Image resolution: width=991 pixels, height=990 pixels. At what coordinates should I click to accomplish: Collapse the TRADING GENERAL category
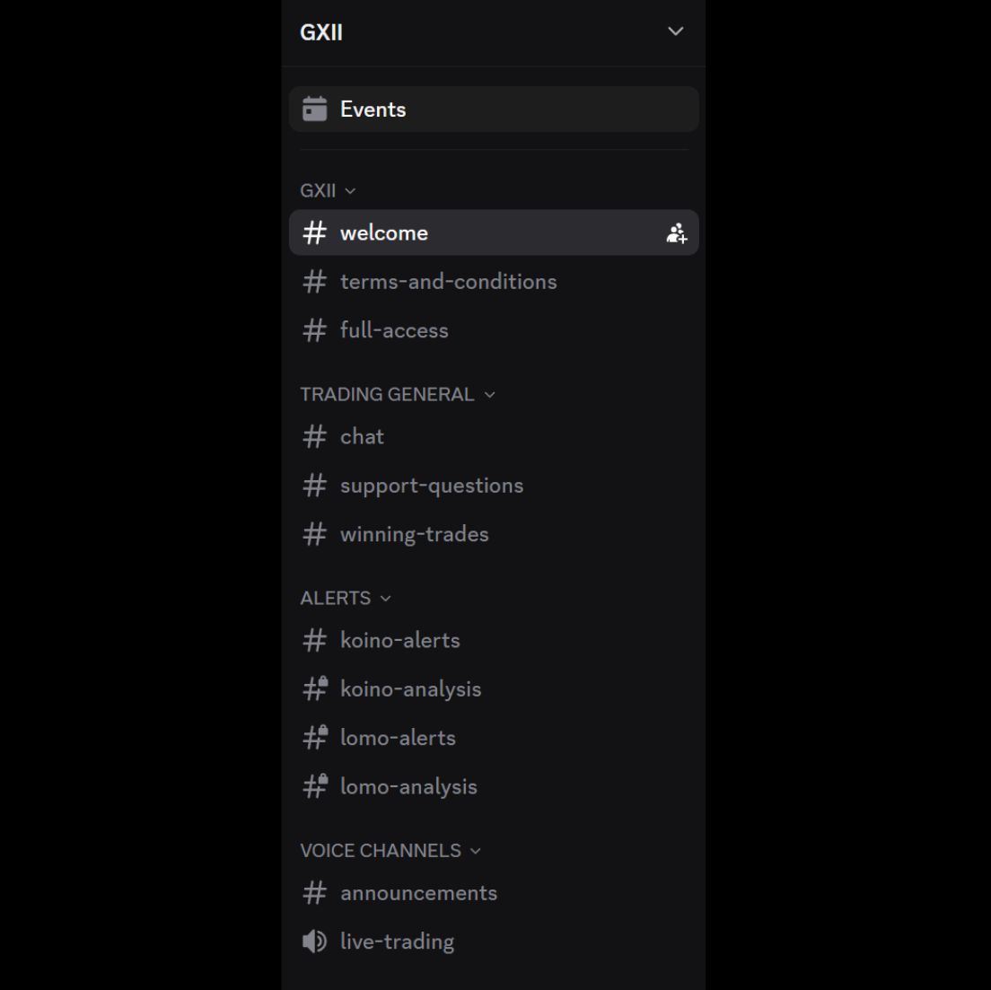tap(397, 394)
